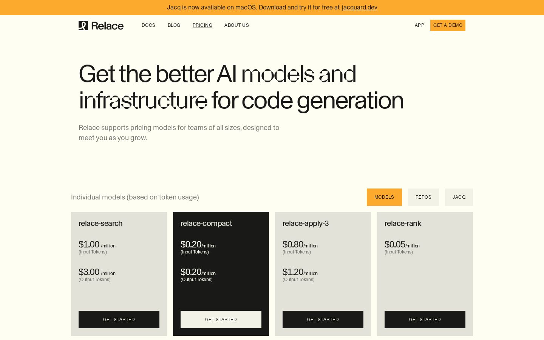The width and height of the screenshot is (544, 340).
Task: Click the Relace logo icon
Action: click(83, 25)
